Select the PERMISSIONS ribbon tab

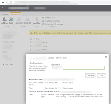15,14
